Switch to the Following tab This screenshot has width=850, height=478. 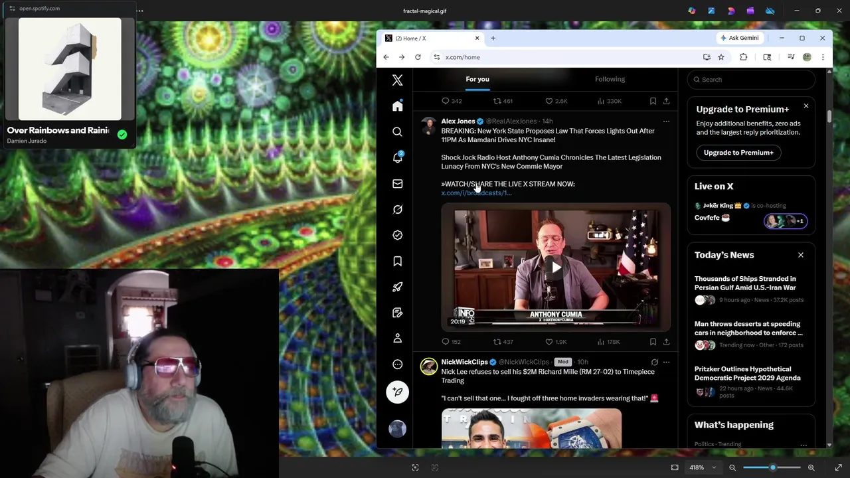pos(610,79)
